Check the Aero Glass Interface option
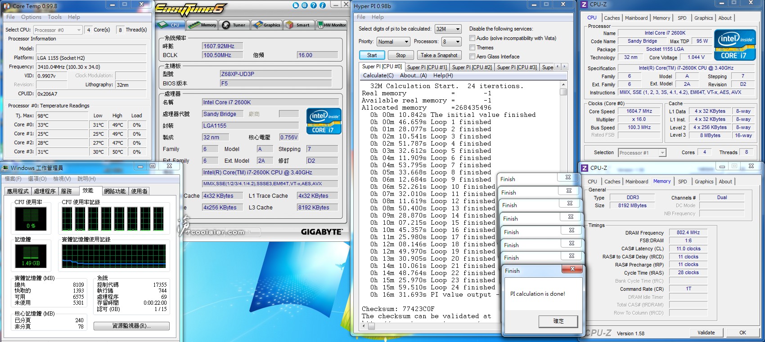The image size is (765, 342). [x=472, y=56]
